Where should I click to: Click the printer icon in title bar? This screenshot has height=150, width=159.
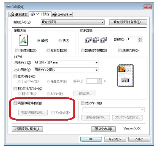pyautogui.click(x=9, y=7)
